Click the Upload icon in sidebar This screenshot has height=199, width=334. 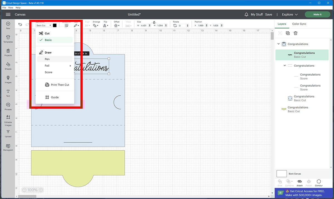click(x=8, y=133)
